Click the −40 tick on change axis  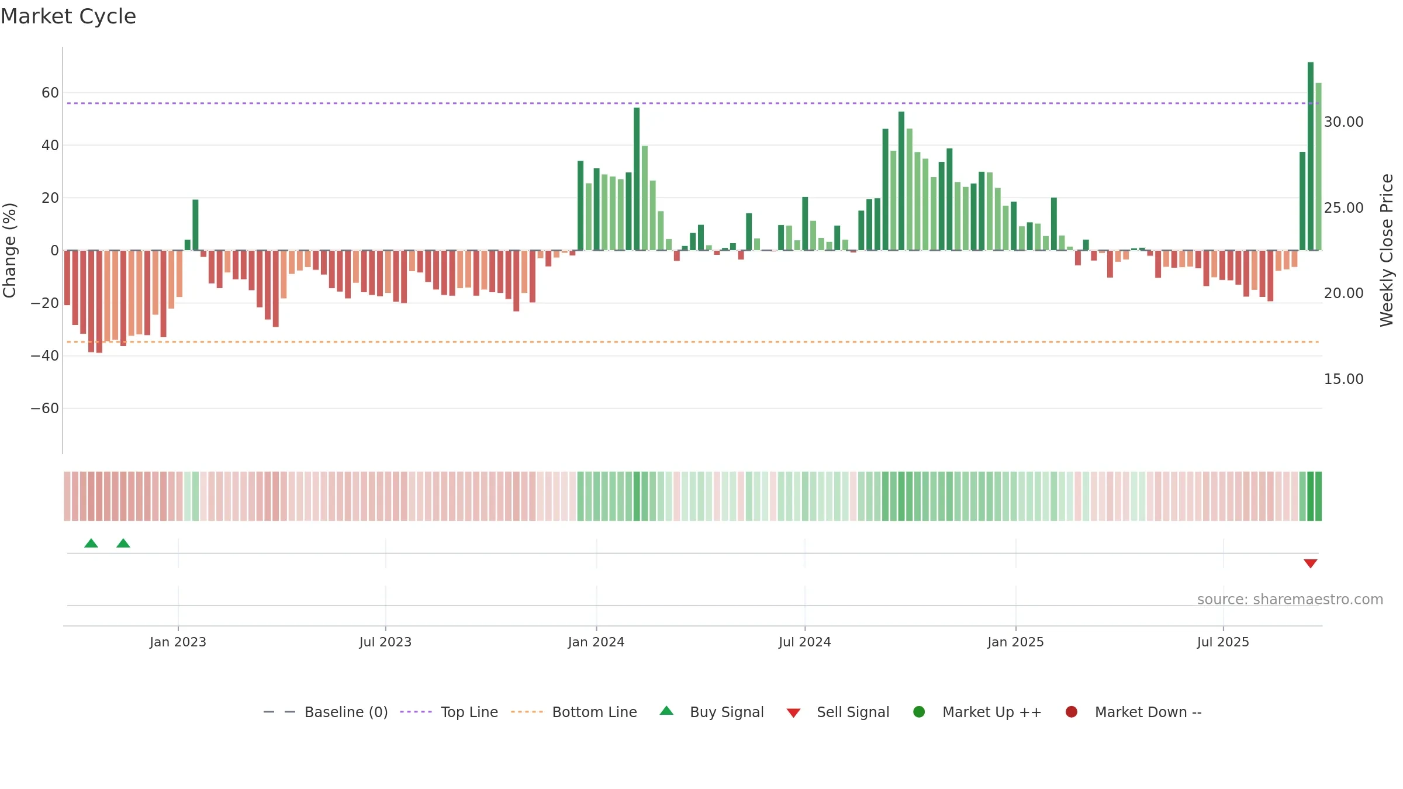tap(45, 355)
